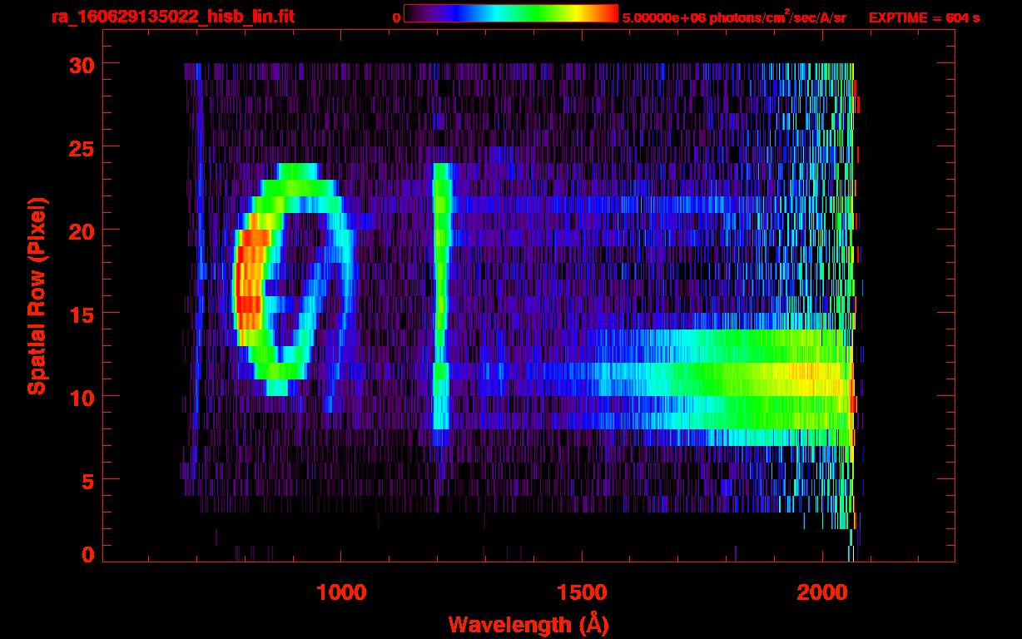Click the 1000 wavelength tick label
The image size is (1022, 639).
tap(340, 592)
